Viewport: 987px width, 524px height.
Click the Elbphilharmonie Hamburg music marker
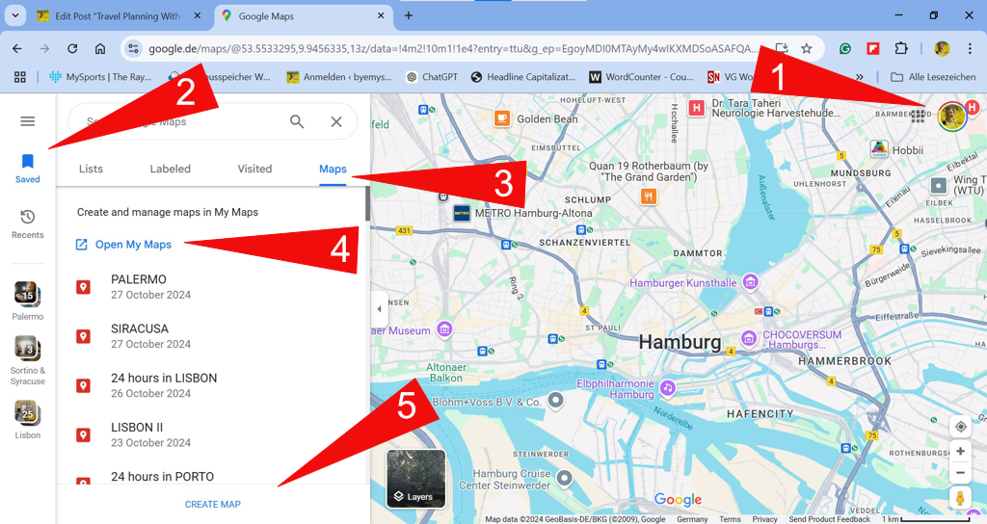tap(668, 388)
